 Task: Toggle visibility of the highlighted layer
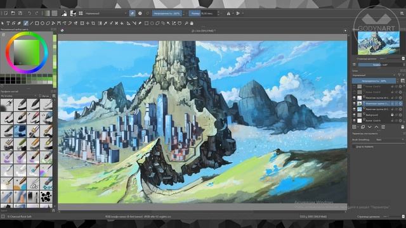tap(354, 103)
